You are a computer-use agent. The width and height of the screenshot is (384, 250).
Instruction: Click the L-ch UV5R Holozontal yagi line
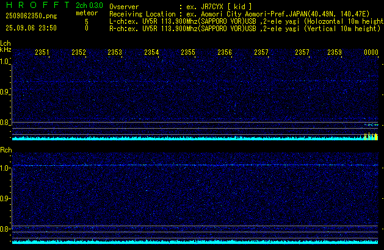(247, 21)
